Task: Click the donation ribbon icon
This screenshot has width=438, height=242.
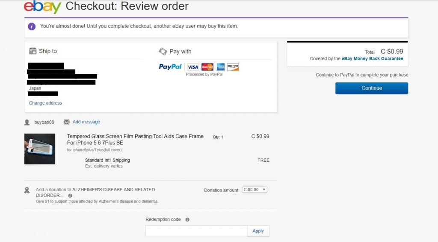Action: coord(27,190)
